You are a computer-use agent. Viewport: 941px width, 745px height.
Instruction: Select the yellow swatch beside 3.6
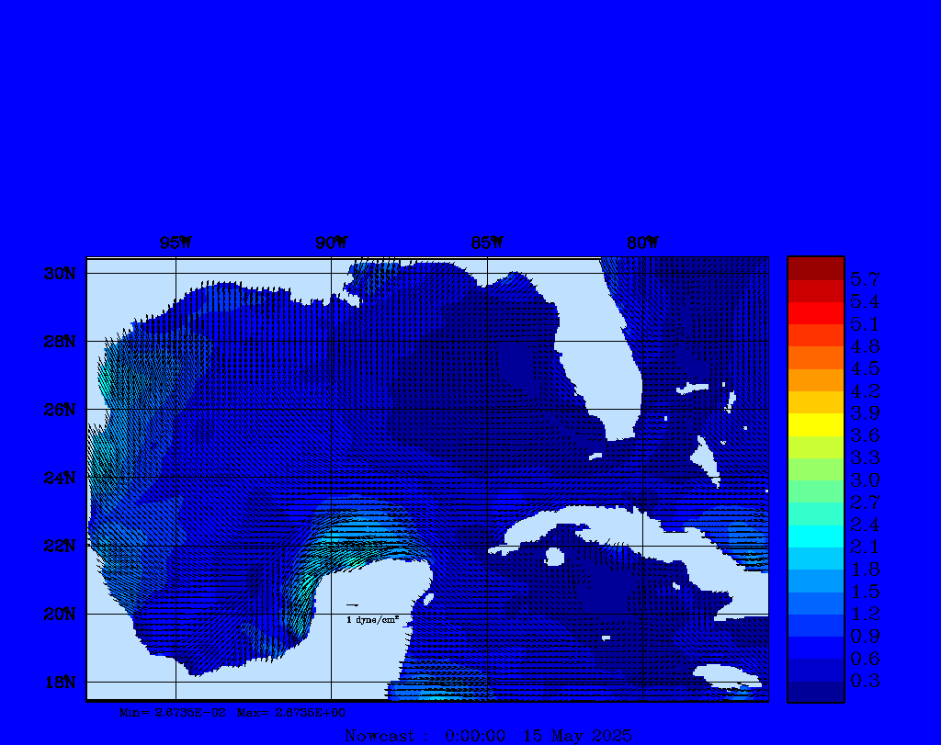click(815, 424)
